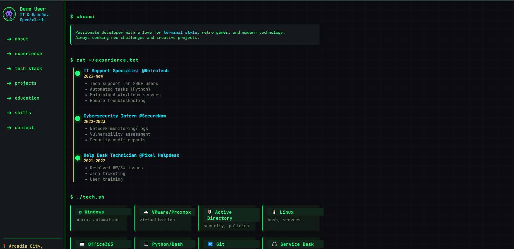Click 'Arcadia City' location text
The height and width of the screenshot is (249, 514).
click(26, 246)
